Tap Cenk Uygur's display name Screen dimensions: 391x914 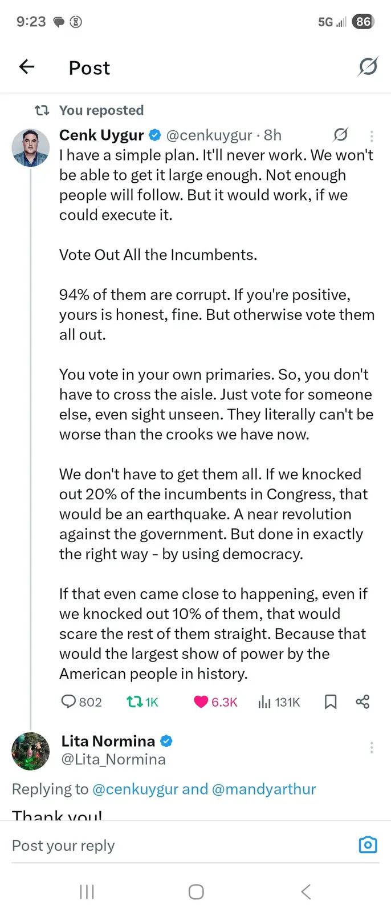[x=101, y=135]
